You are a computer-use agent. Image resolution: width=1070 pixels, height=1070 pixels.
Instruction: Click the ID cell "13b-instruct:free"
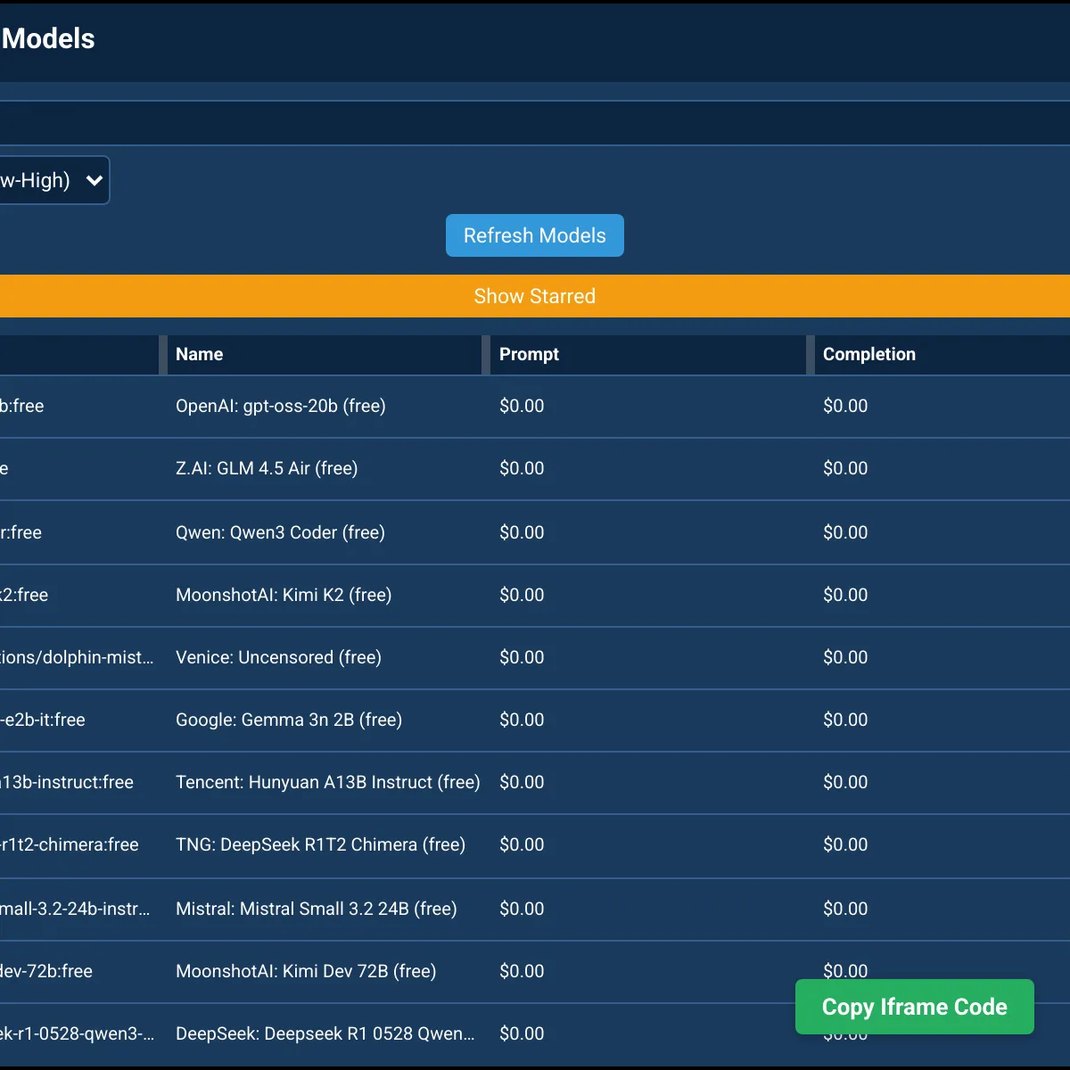coord(67,782)
